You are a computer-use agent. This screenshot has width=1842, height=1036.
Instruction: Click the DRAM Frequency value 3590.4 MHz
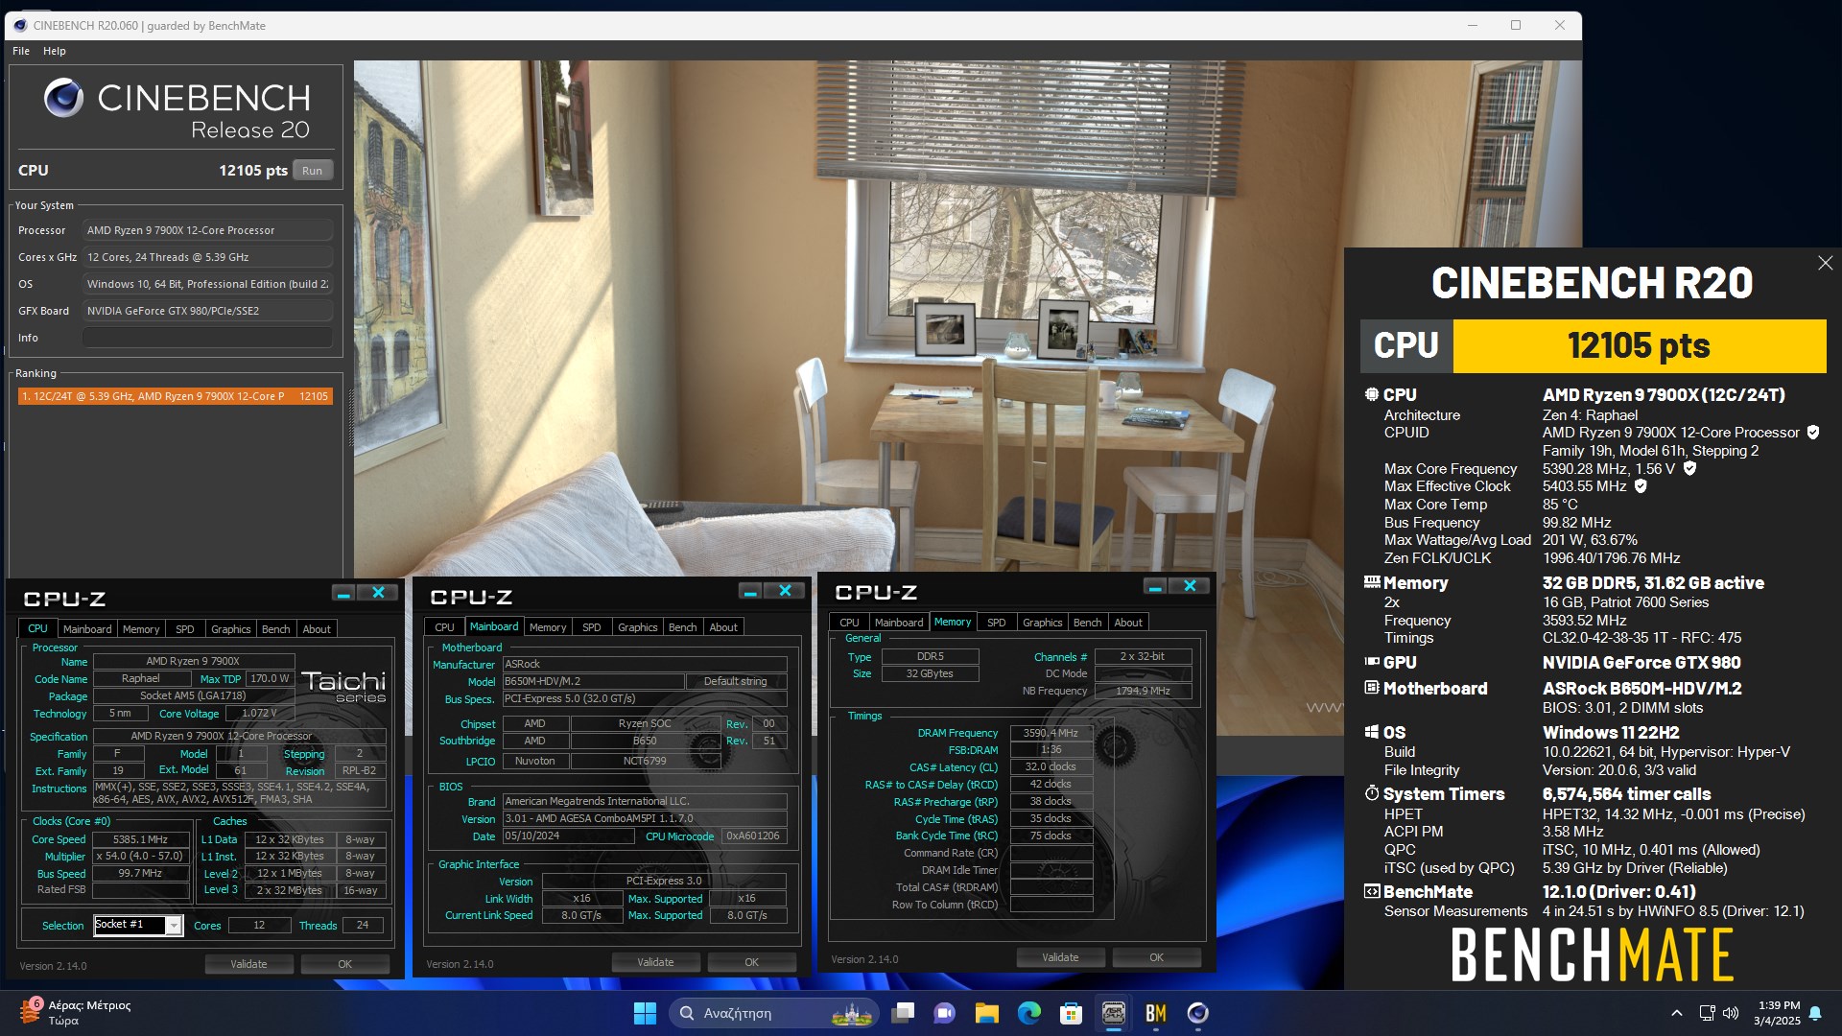[1051, 733]
